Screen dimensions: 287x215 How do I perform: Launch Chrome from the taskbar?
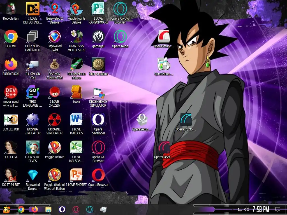pyautogui.click(x=21, y=209)
